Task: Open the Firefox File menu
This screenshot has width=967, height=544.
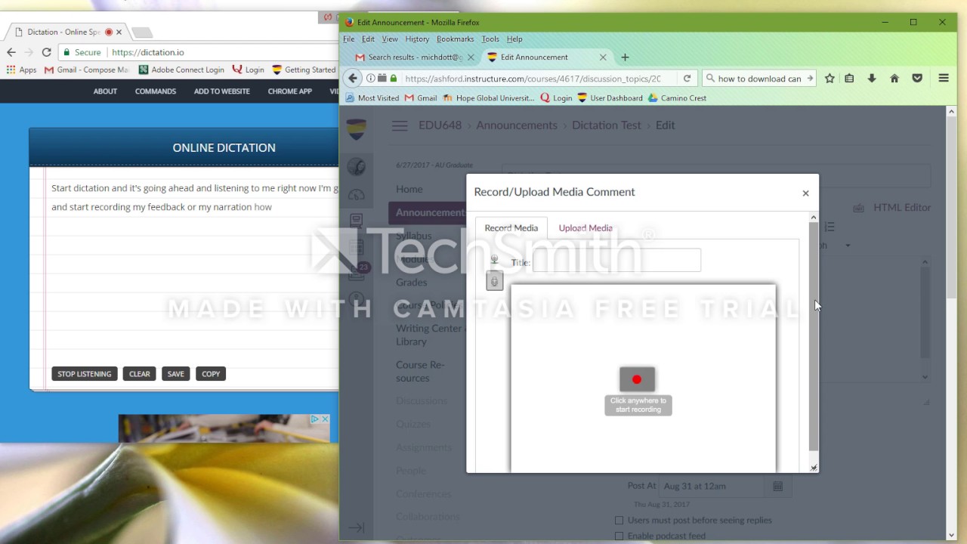Action: click(x=349, y=39)
